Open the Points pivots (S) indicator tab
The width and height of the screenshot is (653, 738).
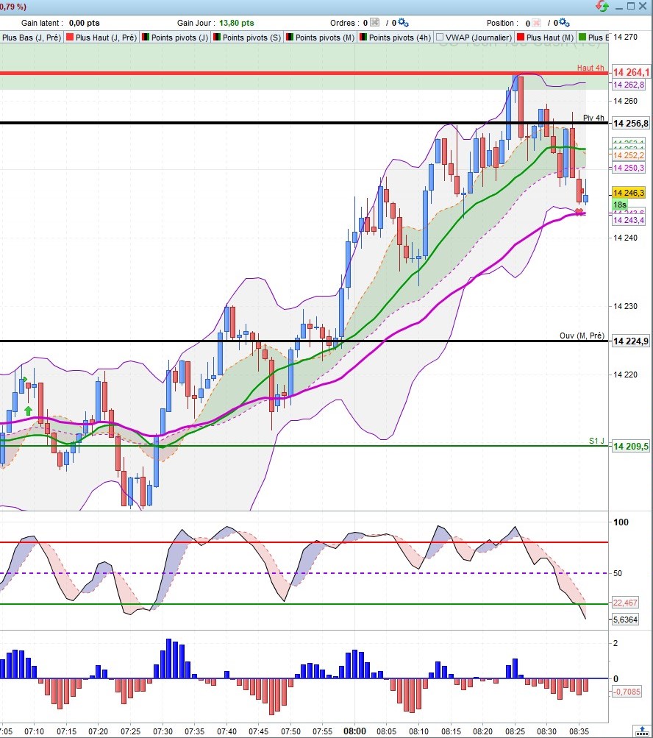[x=247, y=38]
